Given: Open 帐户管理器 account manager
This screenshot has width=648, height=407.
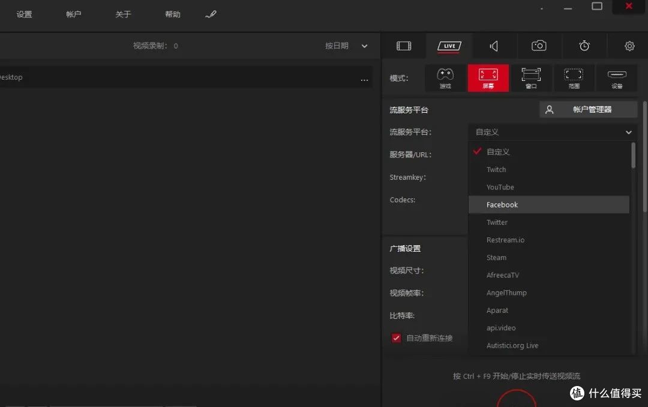Looking at the screenshot, I should 588,109.
